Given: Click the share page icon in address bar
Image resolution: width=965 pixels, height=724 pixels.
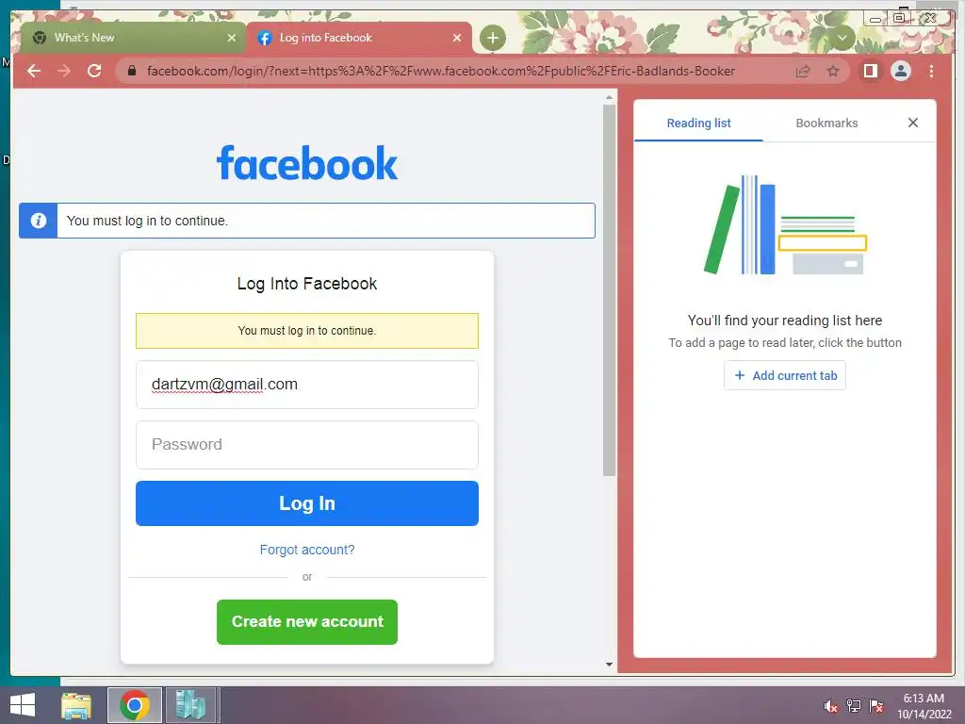Looking at the screenshot, I should [803, 71].
